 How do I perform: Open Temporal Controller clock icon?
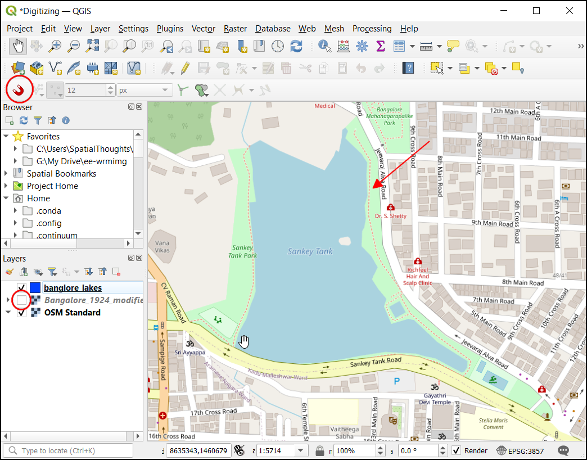click(x=277, y=47)
